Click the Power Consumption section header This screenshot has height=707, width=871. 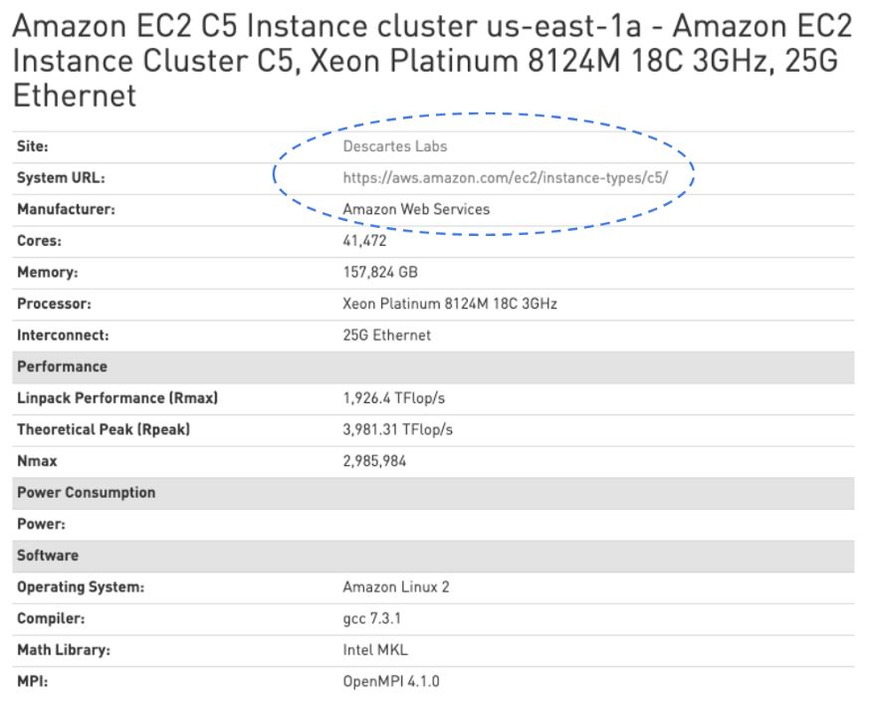(x=87, y=493)
